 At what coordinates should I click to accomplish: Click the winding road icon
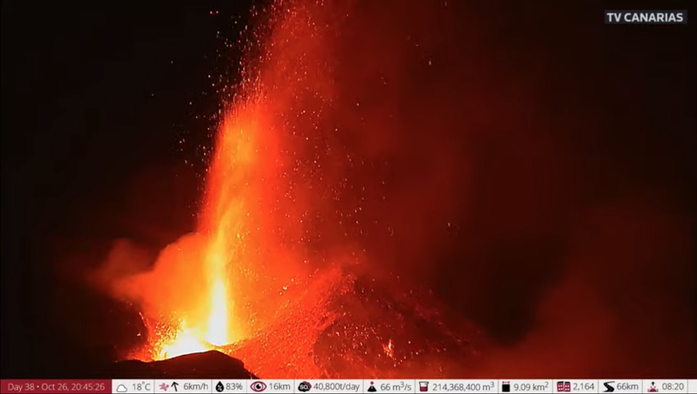point(609,387)
